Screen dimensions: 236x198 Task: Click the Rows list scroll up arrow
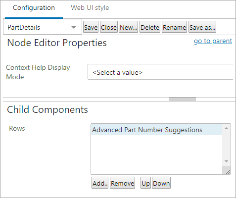(x=226, y=128)
